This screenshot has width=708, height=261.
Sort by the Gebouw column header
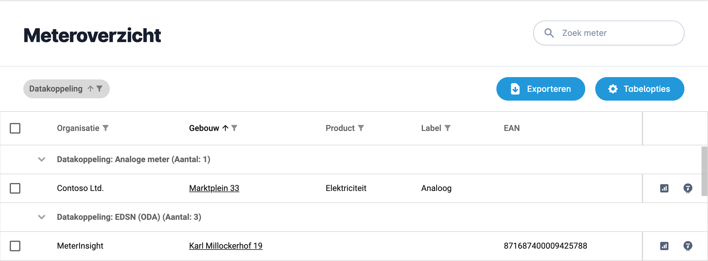click(x=204, y=128)
